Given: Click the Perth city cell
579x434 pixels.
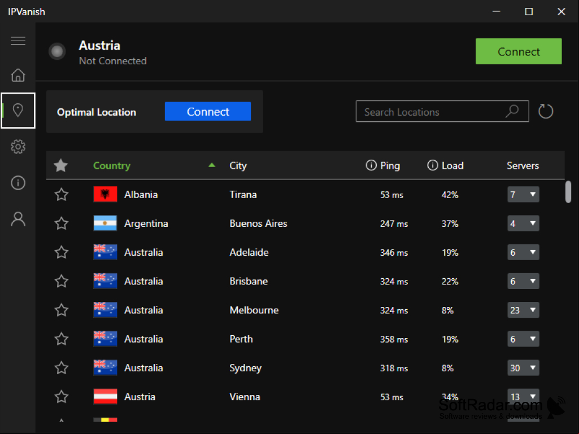Looking at the screenshot, I should (x=241, y=339).
